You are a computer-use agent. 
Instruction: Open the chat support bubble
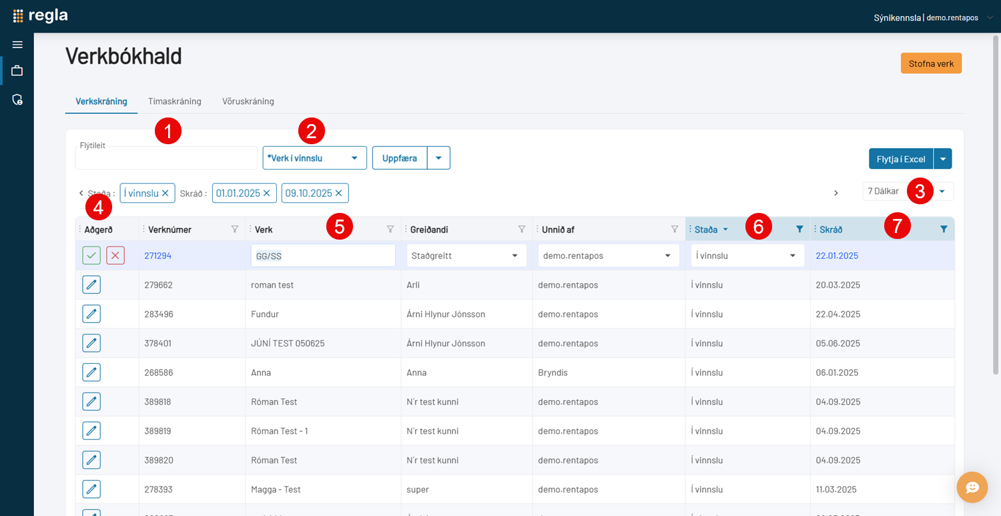click(x=972, y=487)
